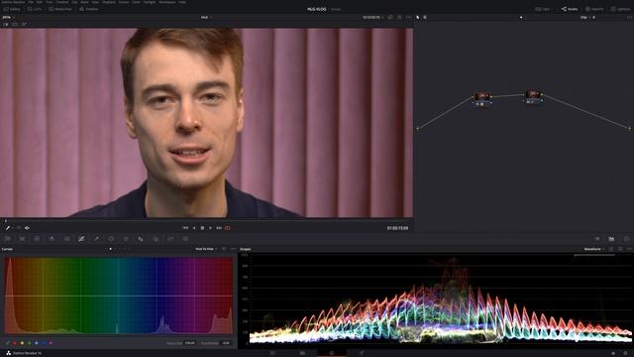The height and width of the screenshot is (357, 634).
Task: Mute audio with the speaker icon
Action: tap(27, 228)
